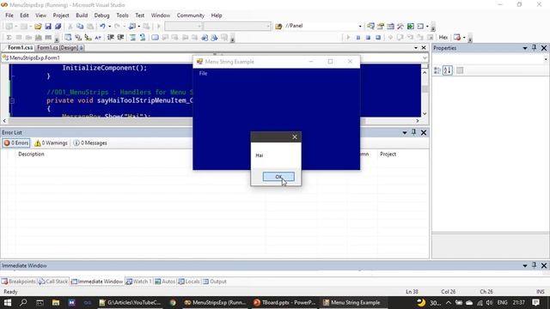Click Decrease Indent toolbar icon
This screenshot has height=309, width=550.
(x=111, y=38)
